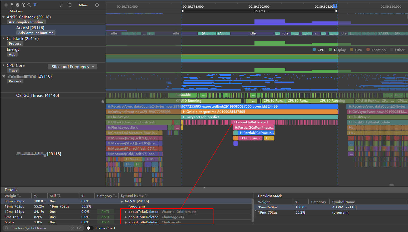Collapse the Details panel with the small arrow

pyautogui.click(x=205, y=188)
